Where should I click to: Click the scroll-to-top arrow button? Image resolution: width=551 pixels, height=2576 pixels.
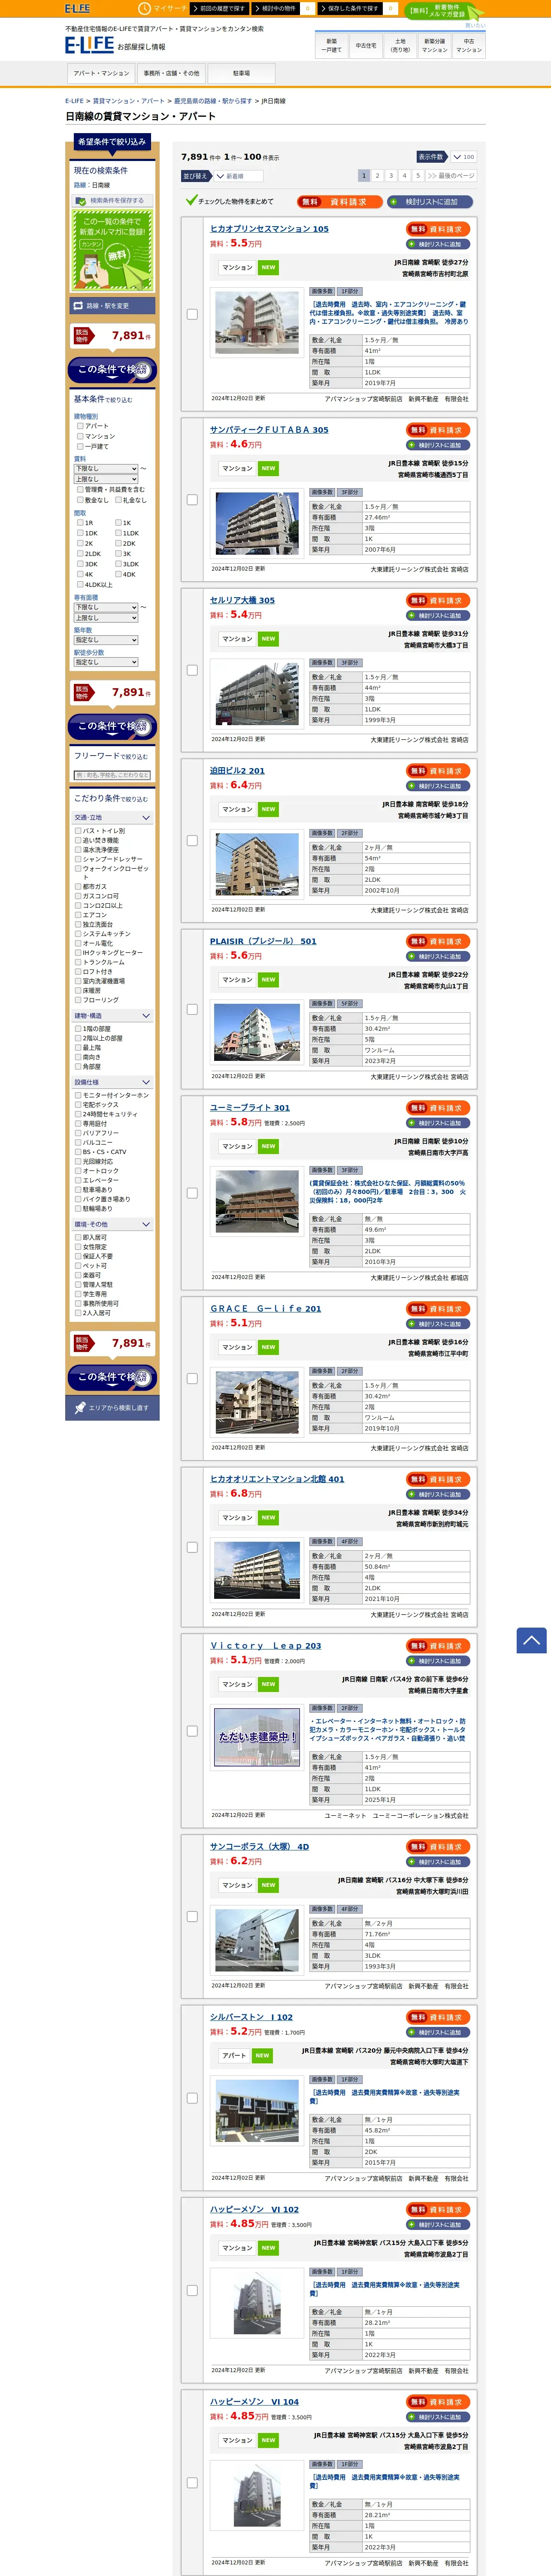click(x=531, y=1641)
